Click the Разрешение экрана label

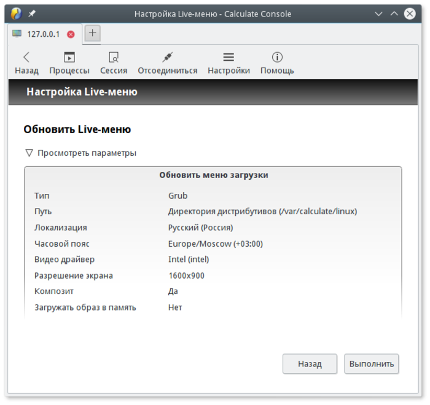click(74, 276)
